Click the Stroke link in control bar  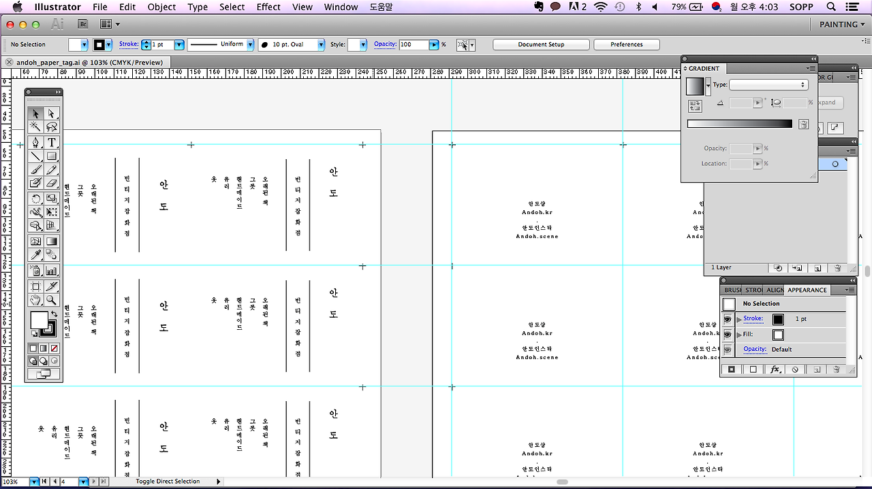click(129, 44)
